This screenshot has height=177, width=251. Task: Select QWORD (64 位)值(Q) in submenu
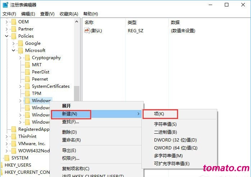click(180, 148)
